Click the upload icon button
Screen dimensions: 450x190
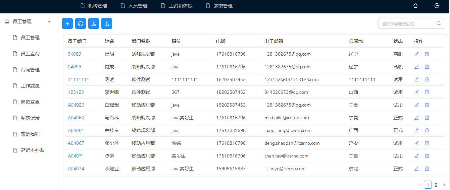(x=107, y=23)
